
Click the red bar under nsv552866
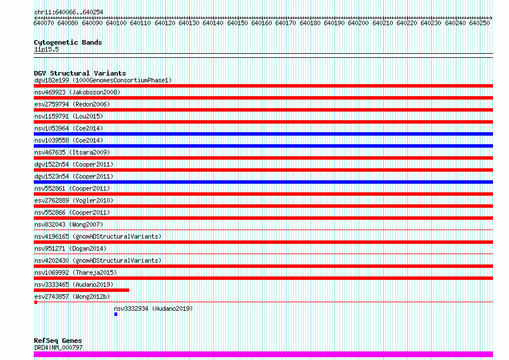tap(263, 218)
